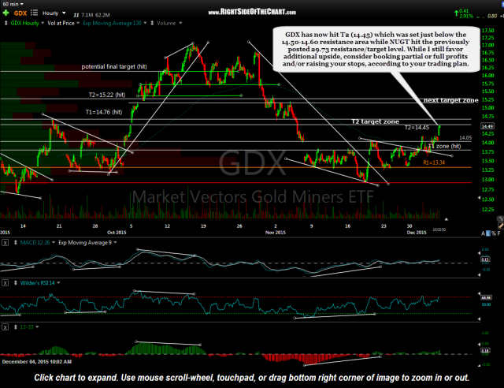Click the T2 target zone label
The width and height of the screenshot is (504, 388).
pyautogui.click(x=375, y=121)
